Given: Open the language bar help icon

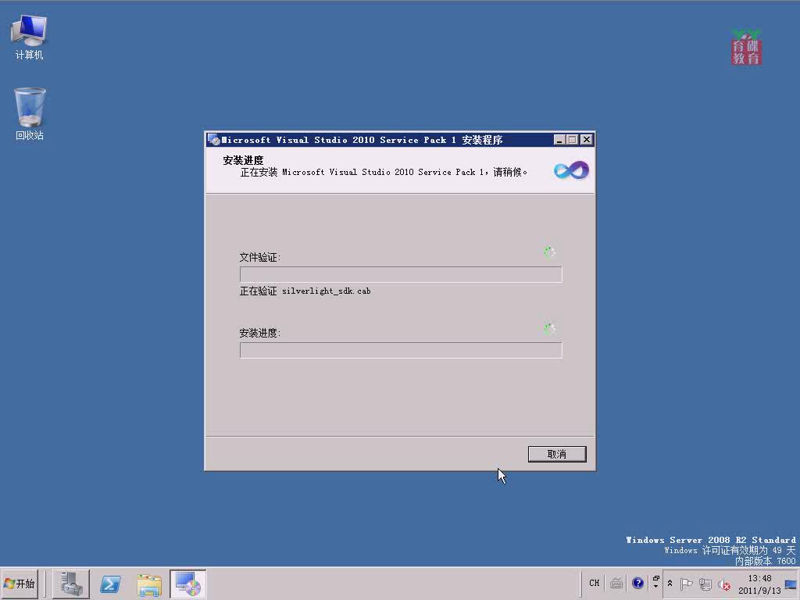Looking at the screenshot, I should pos(637,583).
